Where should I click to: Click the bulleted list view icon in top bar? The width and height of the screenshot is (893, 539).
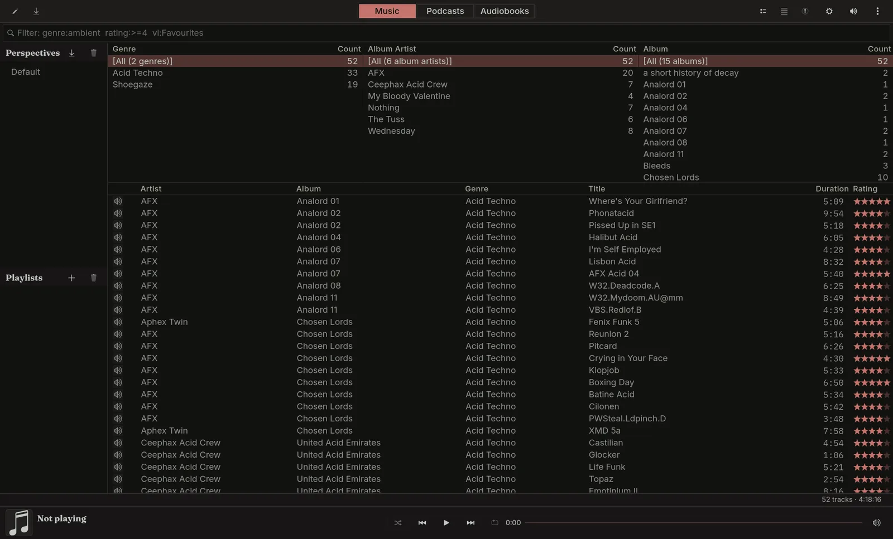click(x=763, y=11)
